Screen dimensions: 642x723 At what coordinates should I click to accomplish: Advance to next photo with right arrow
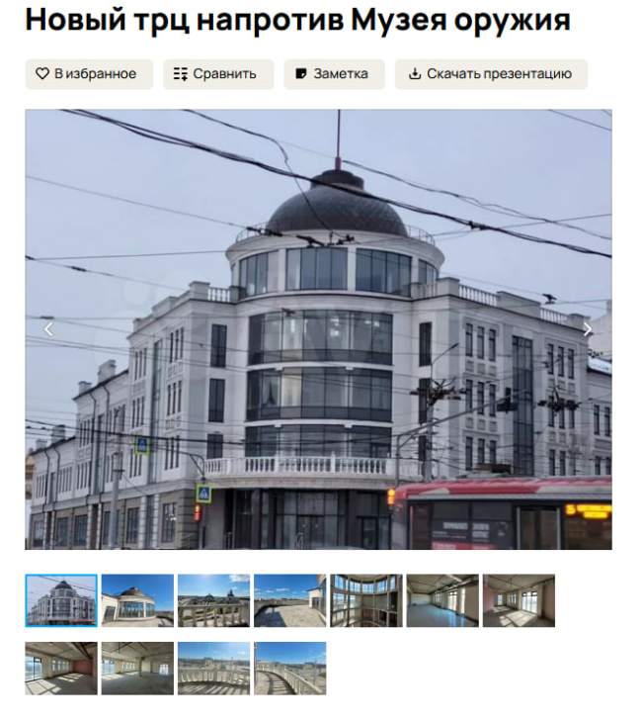click(x=588, y=329)
